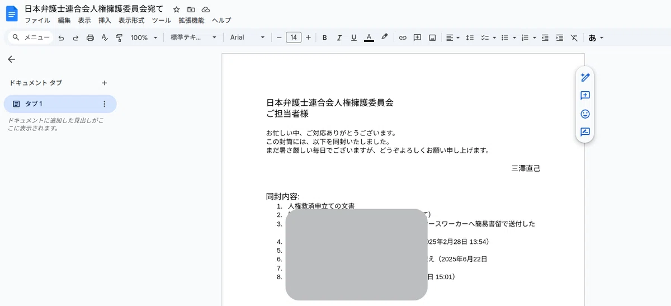The height and width of the screenshot is (306, 671).
Task: Run spelling and grammar check
Action: (x=105, y=37)
